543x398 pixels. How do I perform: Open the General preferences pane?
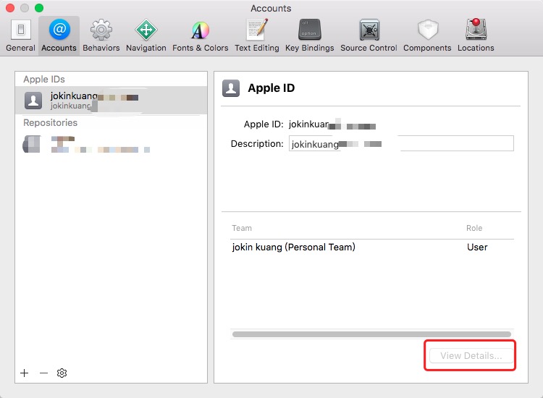(21, 35)
